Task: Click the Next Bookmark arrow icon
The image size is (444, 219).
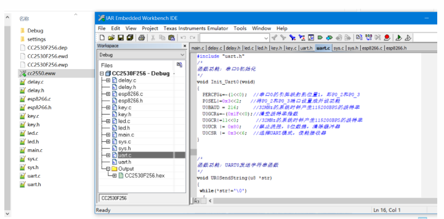Action: click(329, 37)
